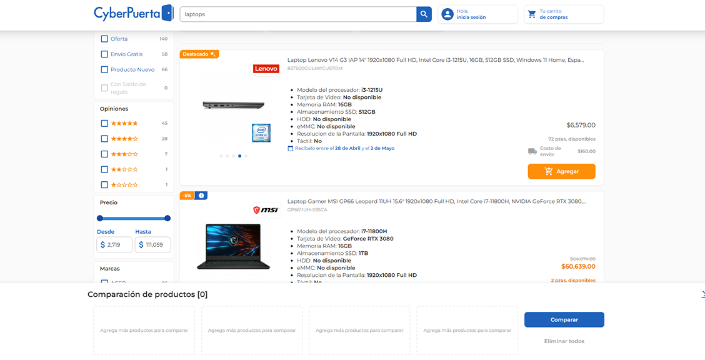
Task: Check the Envío Gratis filter
Action: tap(104, 54)
